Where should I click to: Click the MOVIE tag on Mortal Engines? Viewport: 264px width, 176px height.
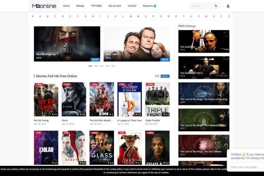coord(95,59)
